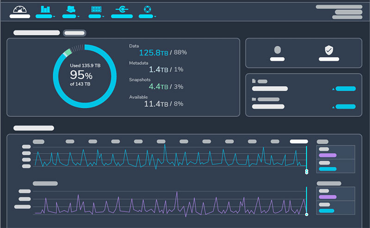Screen dimensions: 370x228
Task: Open the circle-with-line connection icon
Action: point(122,9)
